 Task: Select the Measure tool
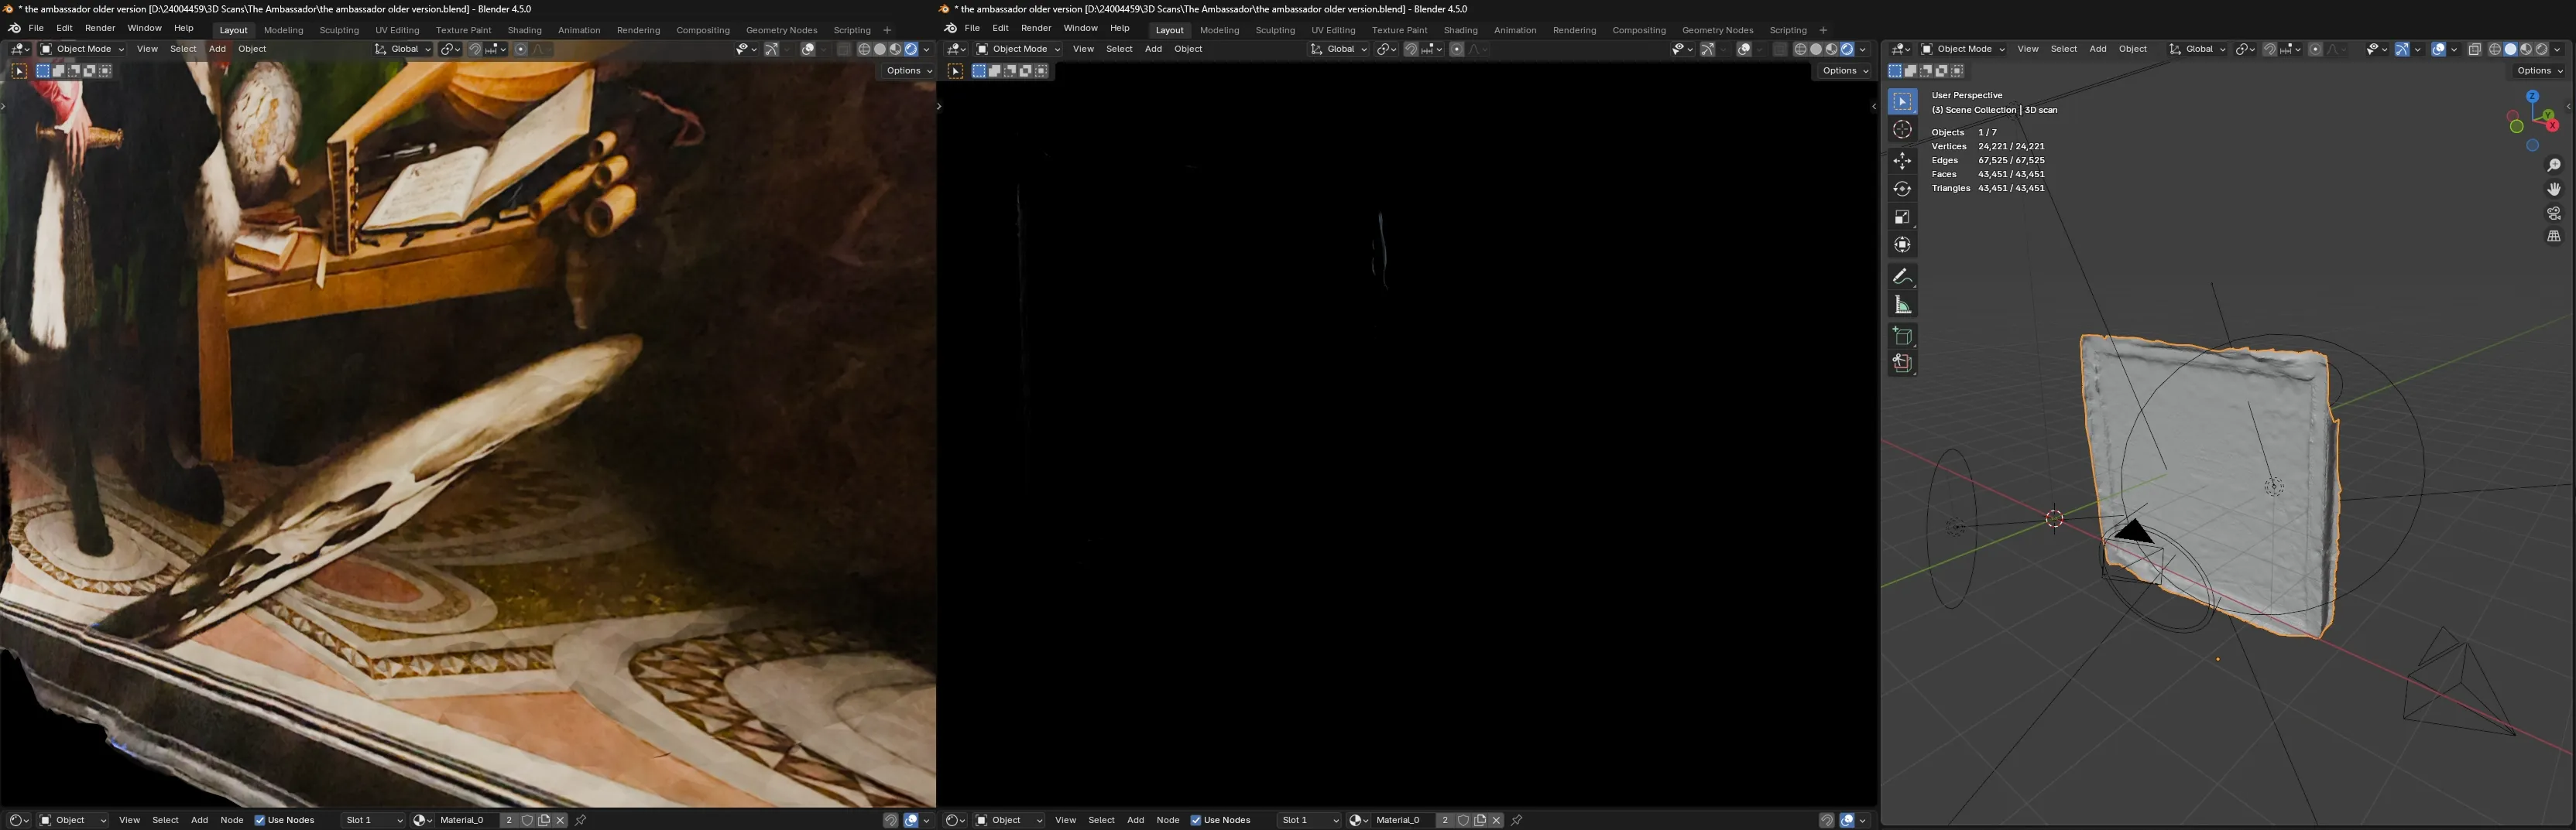click(1902, 306)
